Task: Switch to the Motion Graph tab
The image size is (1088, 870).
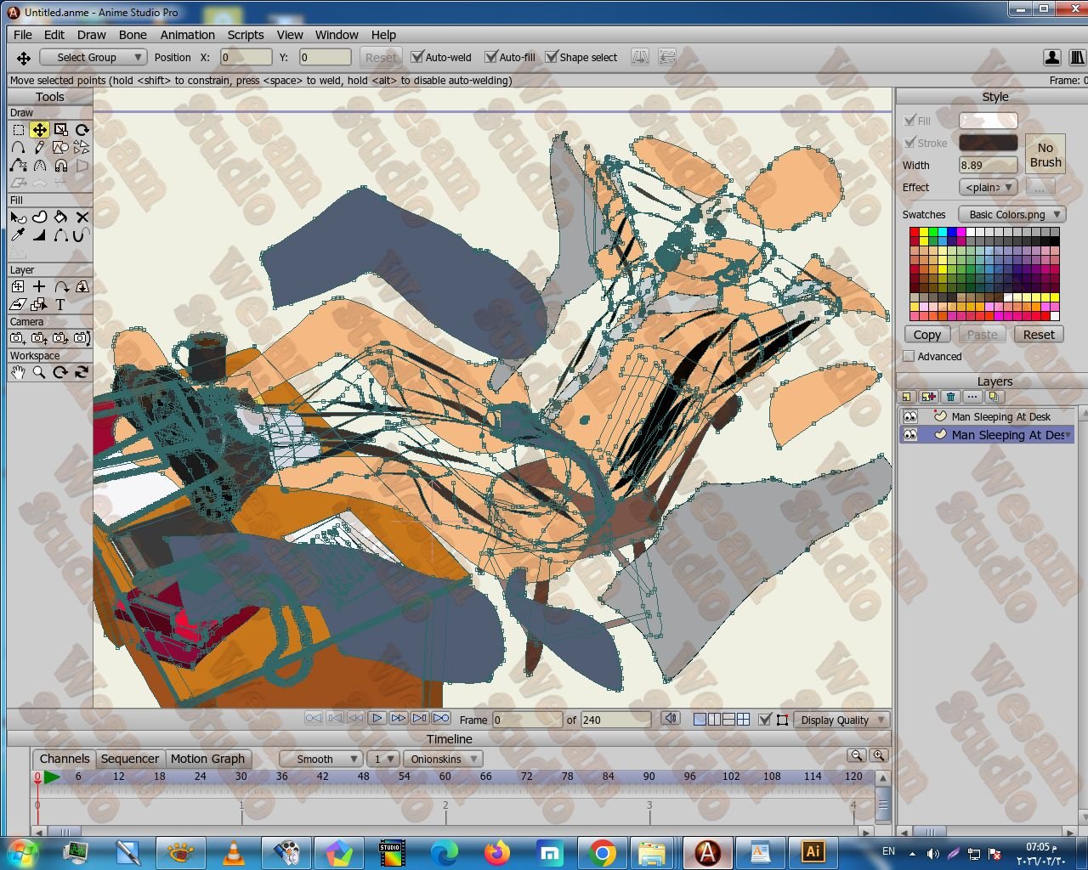Action: tap(207, 759)
